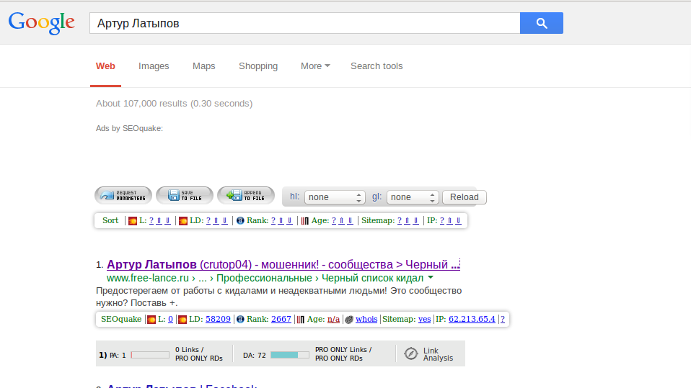Click the search input field with Артур Латыпов
The image size is (691, 388).
coord(305,23)
